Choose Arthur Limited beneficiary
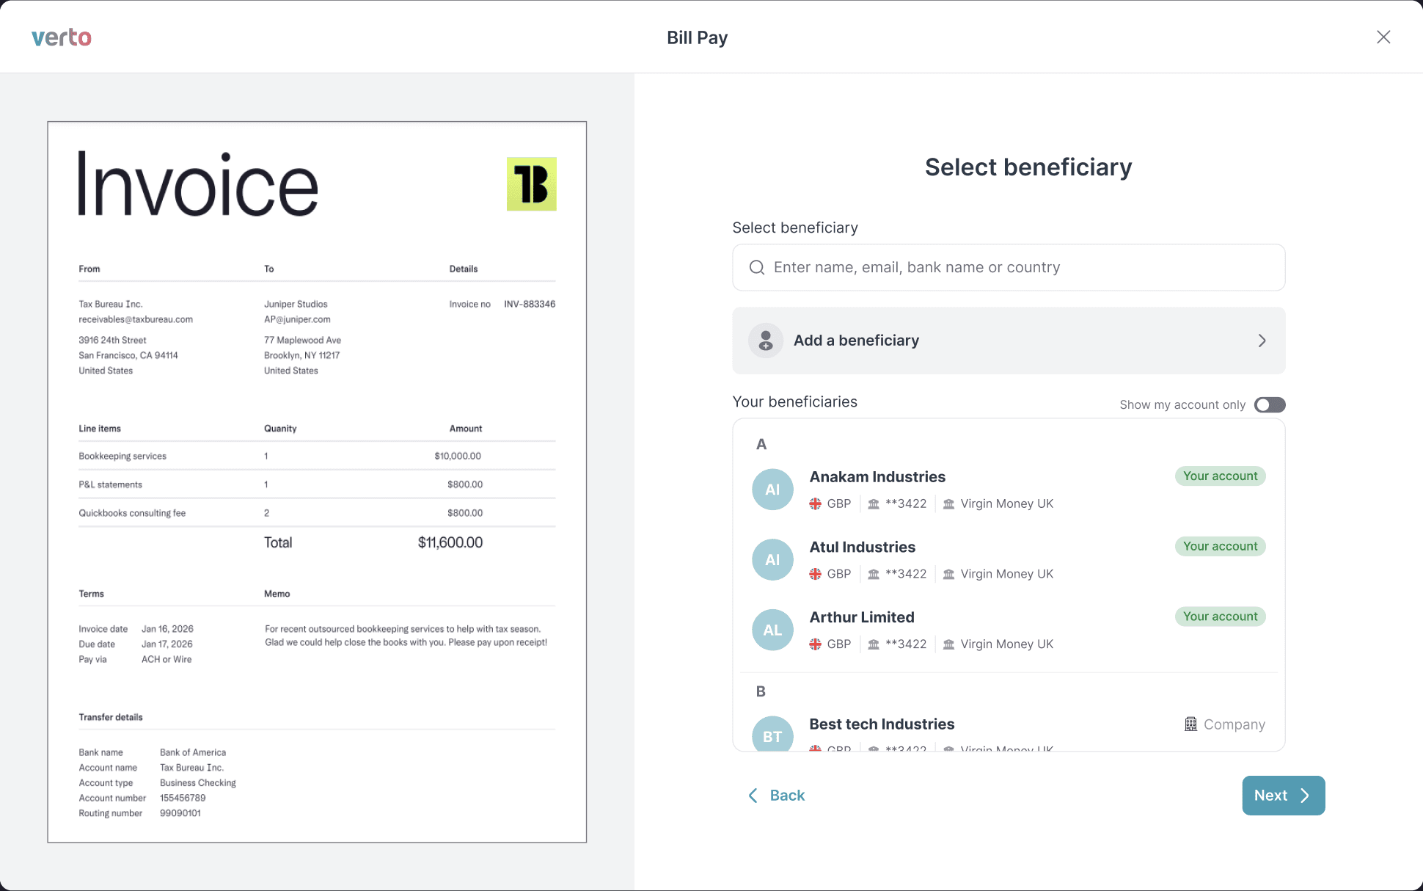Screen dimensions: 1423x891 [x=861, y=618]
